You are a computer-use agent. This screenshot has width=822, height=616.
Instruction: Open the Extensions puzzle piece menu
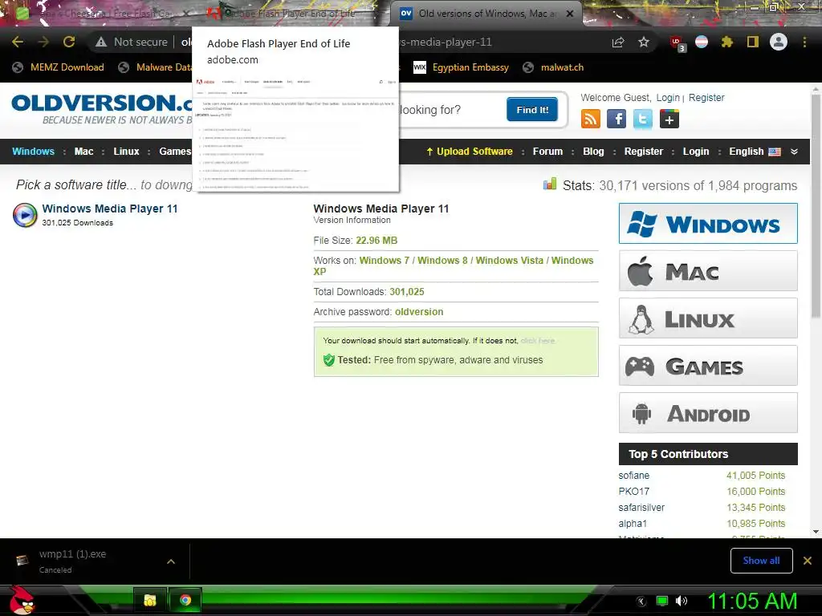coord(727,42)
